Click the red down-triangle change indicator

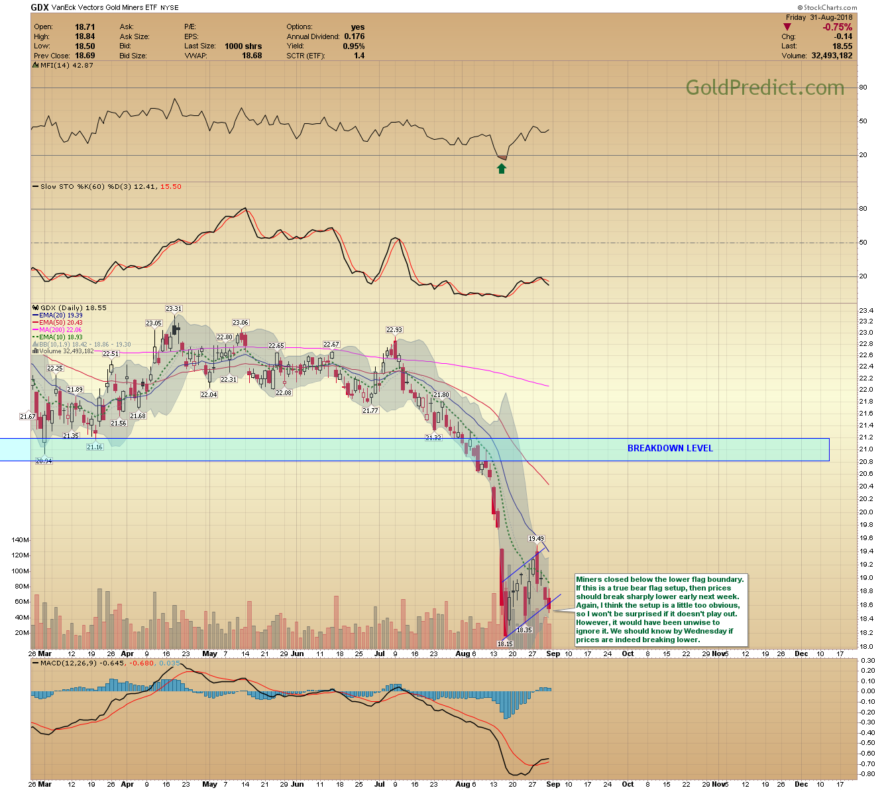[787, 27]
